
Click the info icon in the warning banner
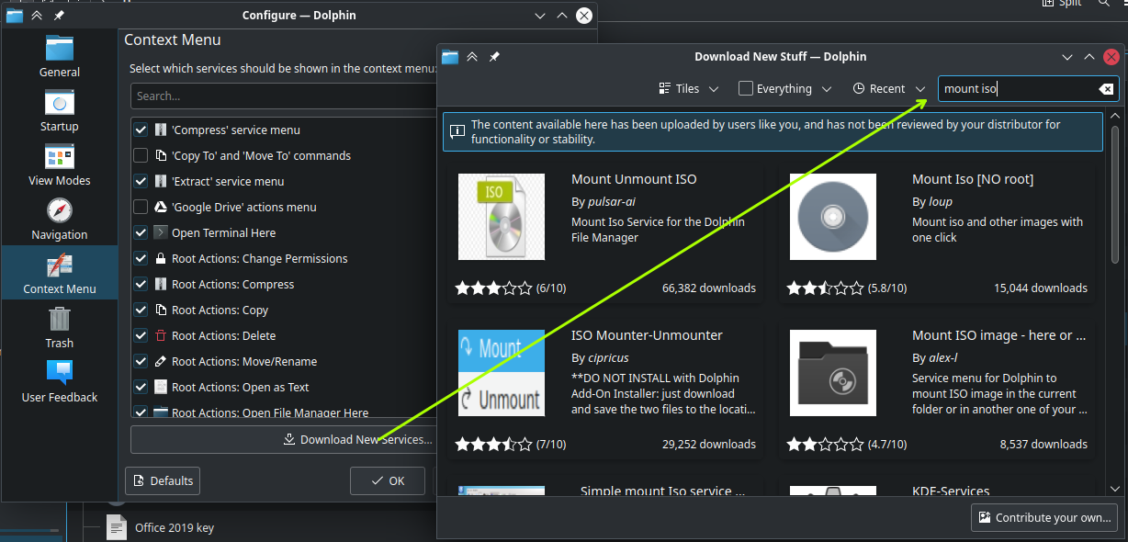tap(457, 132)
